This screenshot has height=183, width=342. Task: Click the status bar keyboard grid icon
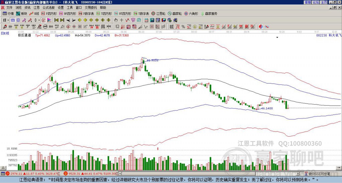pos(3,174)
